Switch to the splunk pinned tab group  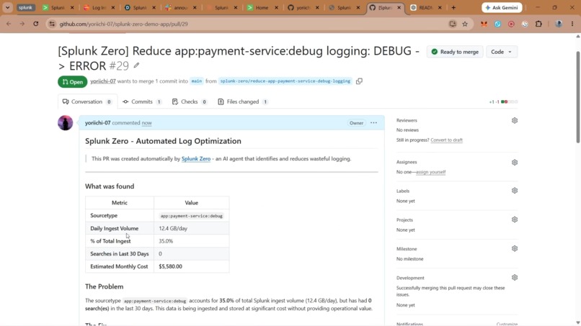[x=25, y=7]
